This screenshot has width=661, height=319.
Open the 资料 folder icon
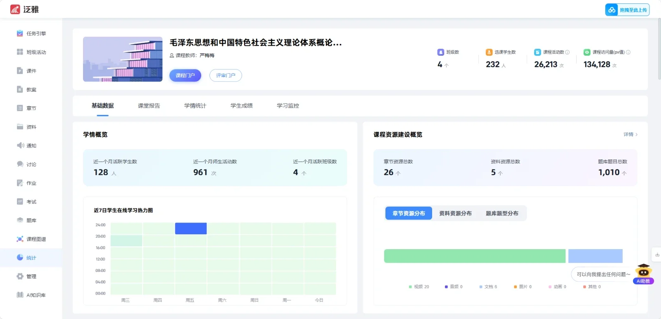point(20,127)
